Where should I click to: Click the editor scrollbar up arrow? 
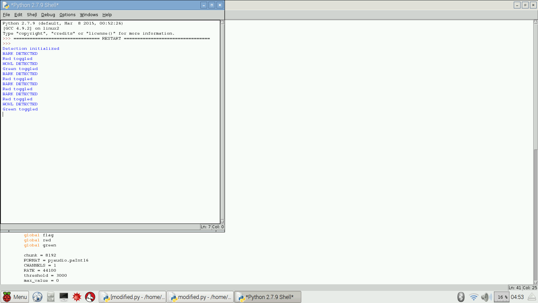536,22
